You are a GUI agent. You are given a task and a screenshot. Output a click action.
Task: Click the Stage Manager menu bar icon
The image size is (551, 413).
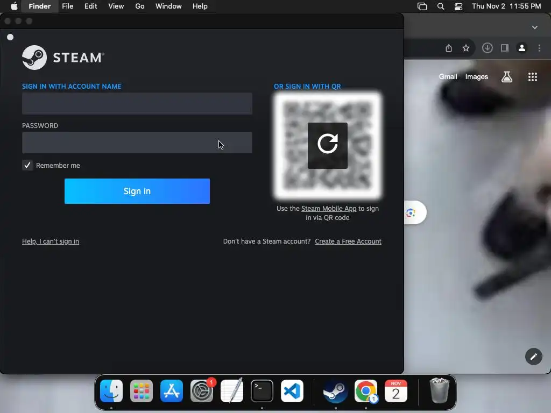(422, 6)
